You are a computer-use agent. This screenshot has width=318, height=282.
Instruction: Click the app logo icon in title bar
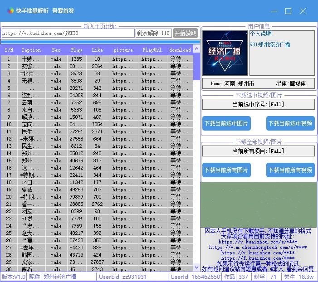pyautogui.click(x=10, y=10)
